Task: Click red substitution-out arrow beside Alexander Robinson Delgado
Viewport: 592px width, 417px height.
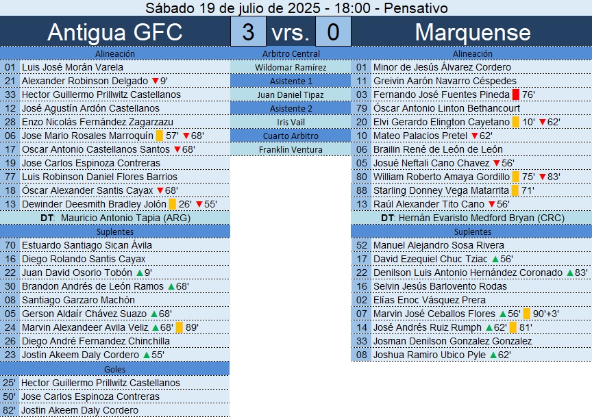Action: tap(155, 81)
